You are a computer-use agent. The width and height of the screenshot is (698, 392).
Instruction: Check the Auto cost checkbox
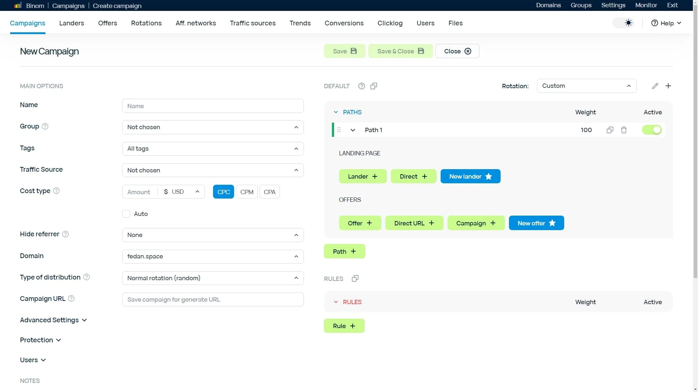pos(126,214)
